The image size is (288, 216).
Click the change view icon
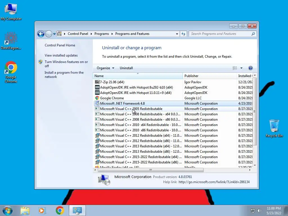[235, 68]
